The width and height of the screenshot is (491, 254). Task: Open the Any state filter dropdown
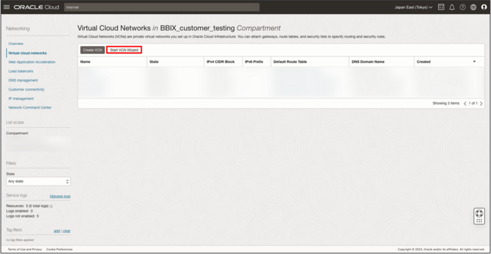coord(38,182)
